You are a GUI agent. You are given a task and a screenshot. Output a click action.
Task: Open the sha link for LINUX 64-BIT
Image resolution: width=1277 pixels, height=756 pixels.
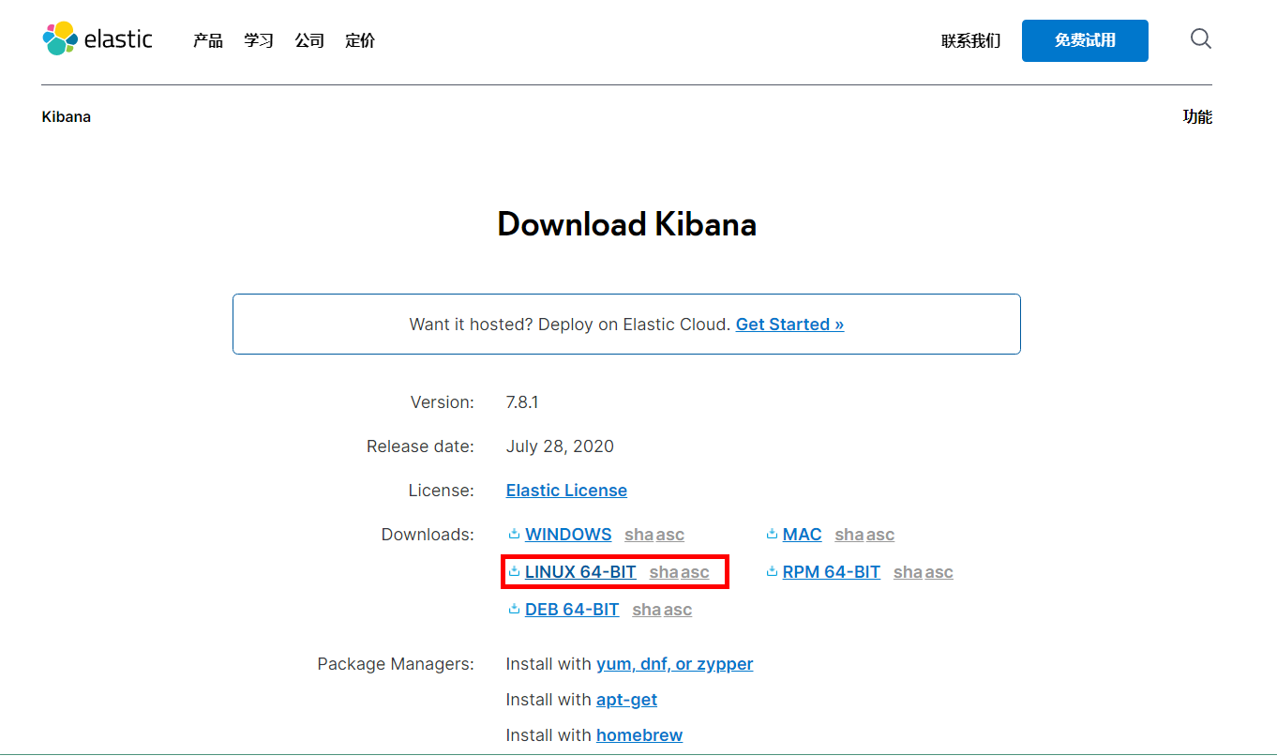(x=663, y=572)
